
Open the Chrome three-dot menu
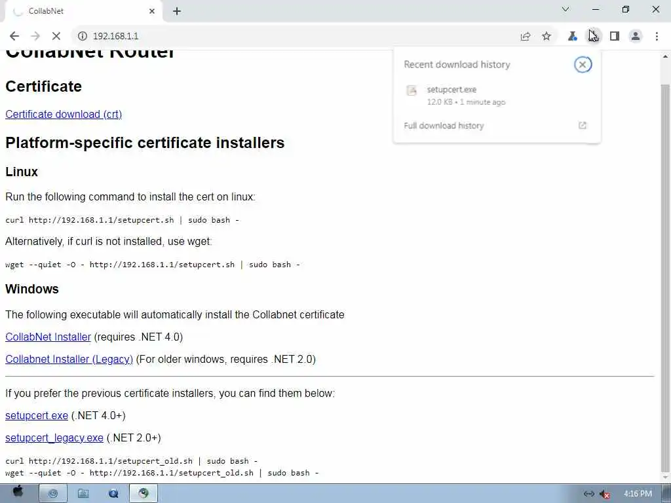pyautogui.click(x=657, y=37)
